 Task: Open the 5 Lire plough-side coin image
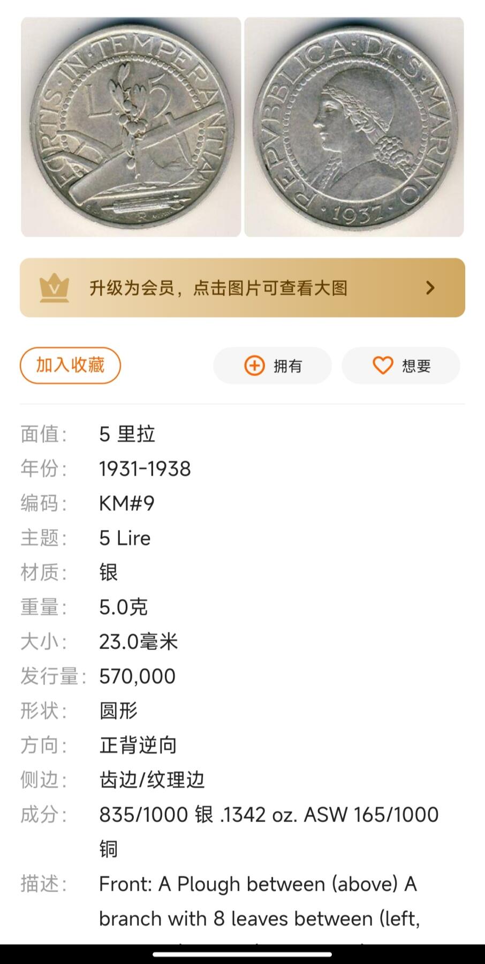pos(131,127)
